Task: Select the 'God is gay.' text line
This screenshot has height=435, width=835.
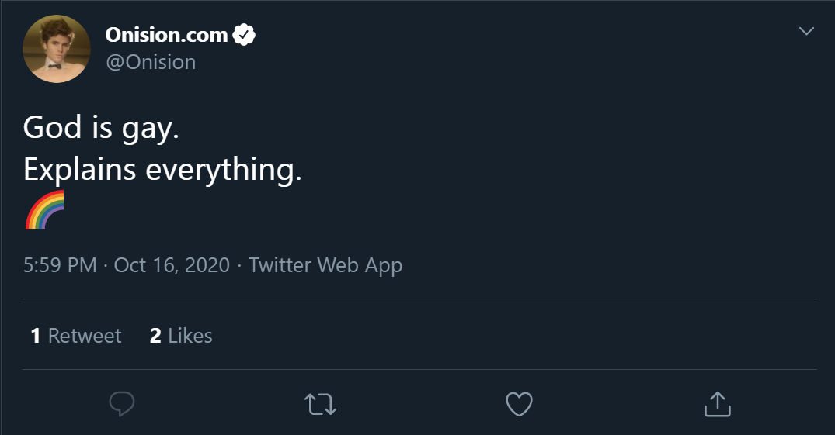Action: point(101,129)
